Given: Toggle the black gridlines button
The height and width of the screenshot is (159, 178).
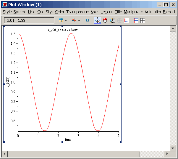Looking at the screenshot, I should pos(142,20).
